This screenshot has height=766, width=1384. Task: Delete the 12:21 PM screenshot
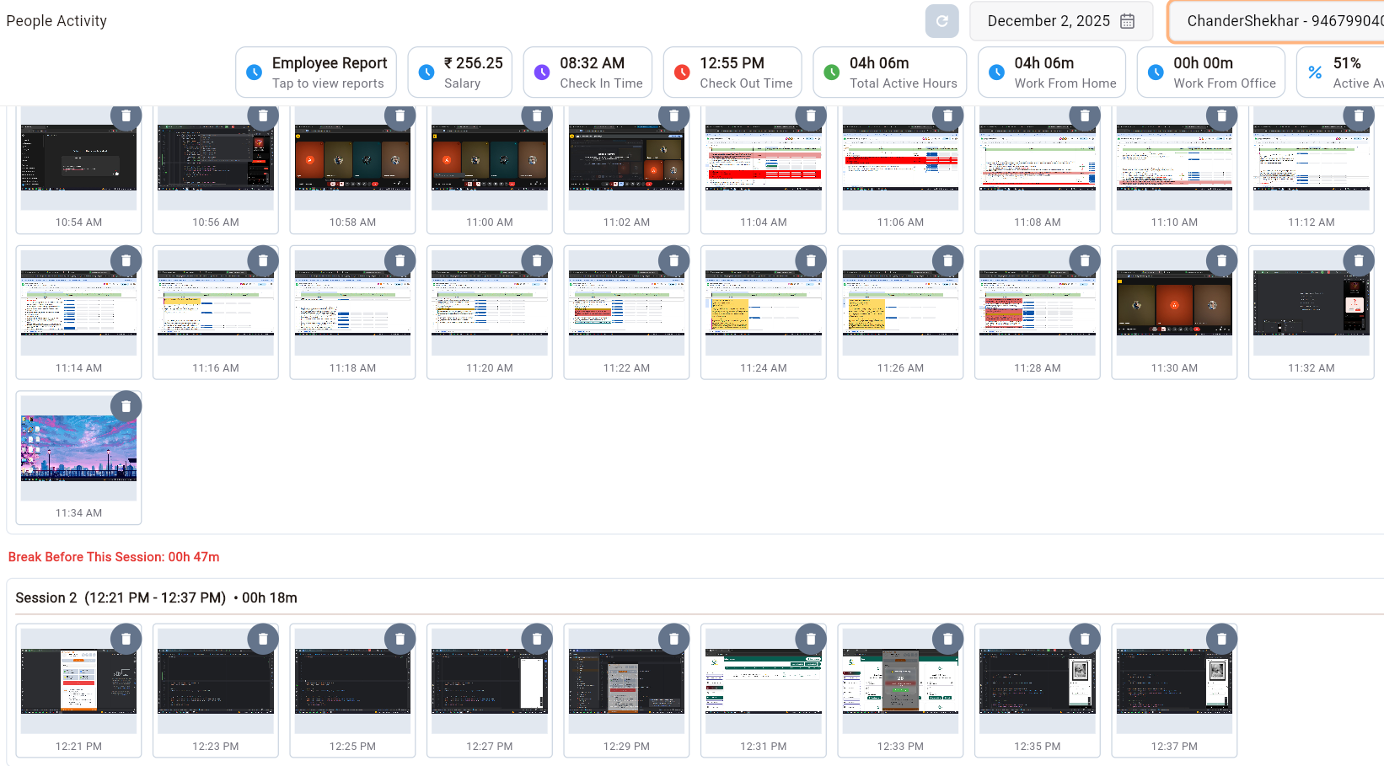coord(126,640)
